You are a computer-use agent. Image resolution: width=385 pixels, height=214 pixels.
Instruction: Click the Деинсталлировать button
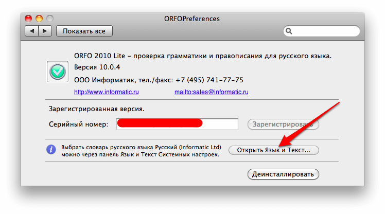tap(283, 174)
